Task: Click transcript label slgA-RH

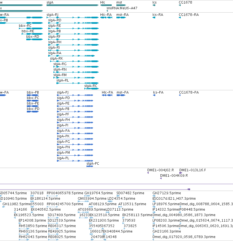Action: click(54, 42)
